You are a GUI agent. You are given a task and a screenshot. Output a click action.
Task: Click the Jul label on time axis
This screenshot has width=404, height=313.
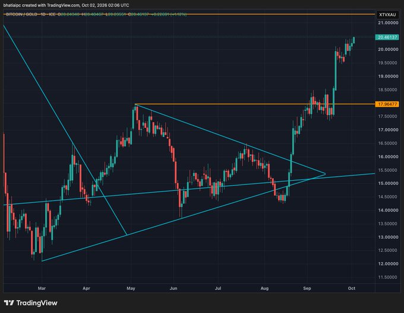point(218,288)
